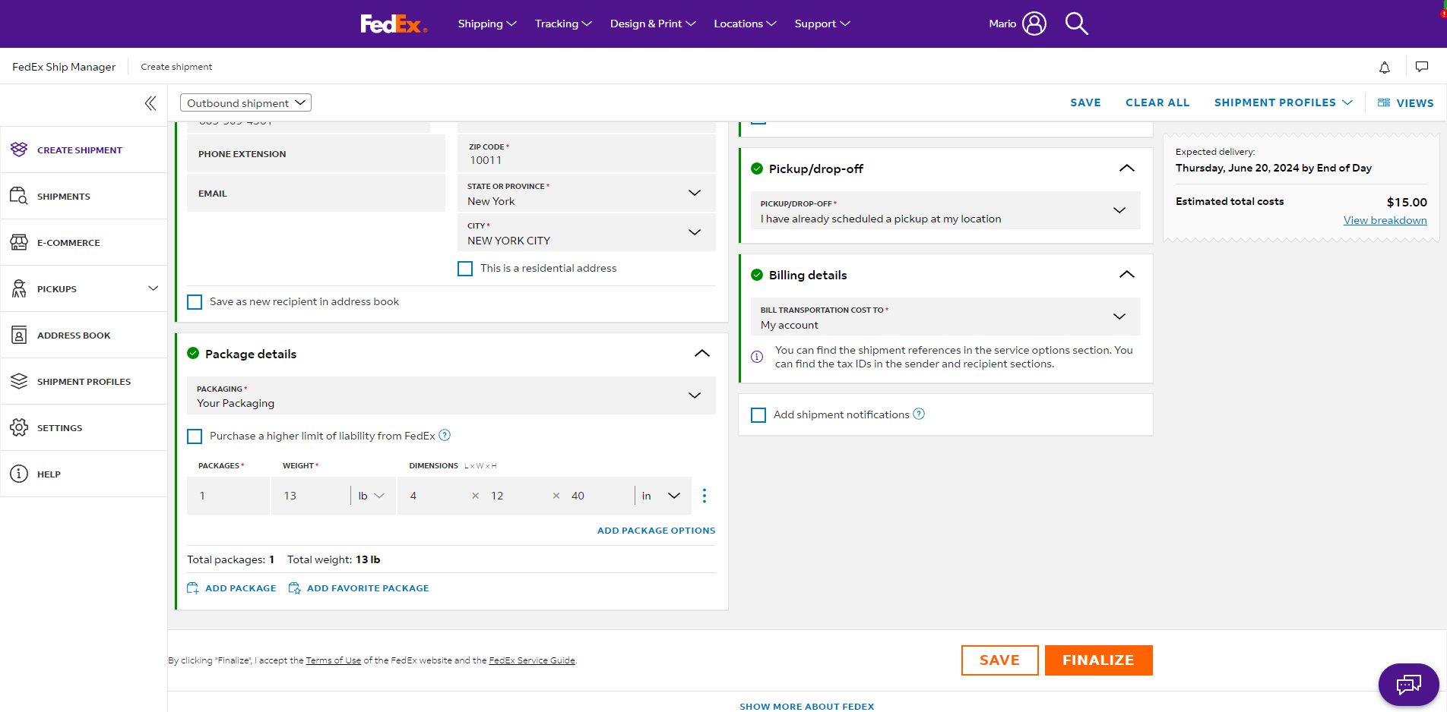Click the FedEx logo

(394, 24)
